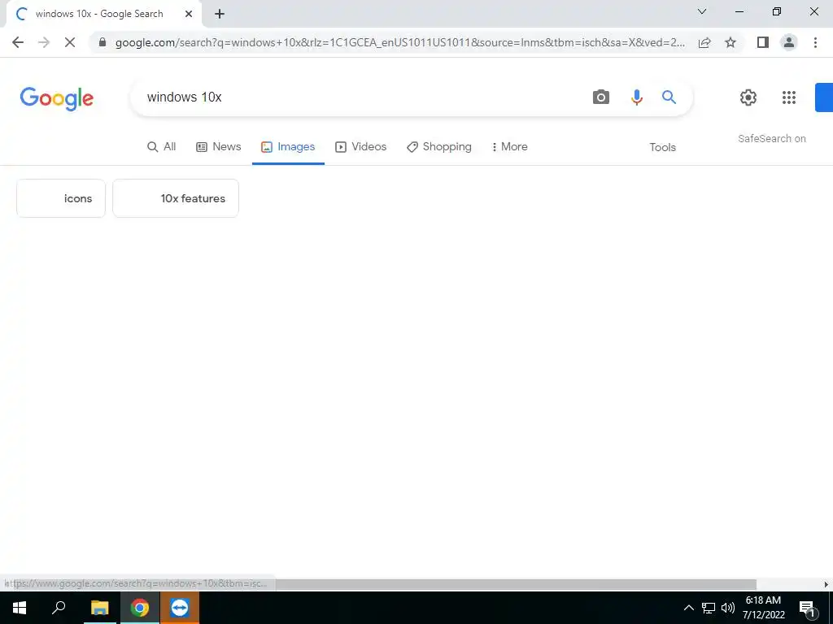Show hidden system tray icons

tap(688, 608)
